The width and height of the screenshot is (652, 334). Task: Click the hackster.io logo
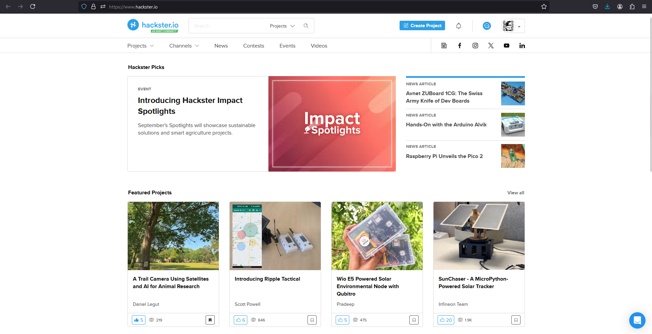153,25
